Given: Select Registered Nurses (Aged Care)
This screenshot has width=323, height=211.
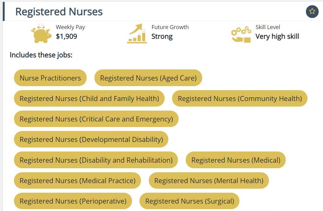Looking at the screenshot, I should coord(148,78).
